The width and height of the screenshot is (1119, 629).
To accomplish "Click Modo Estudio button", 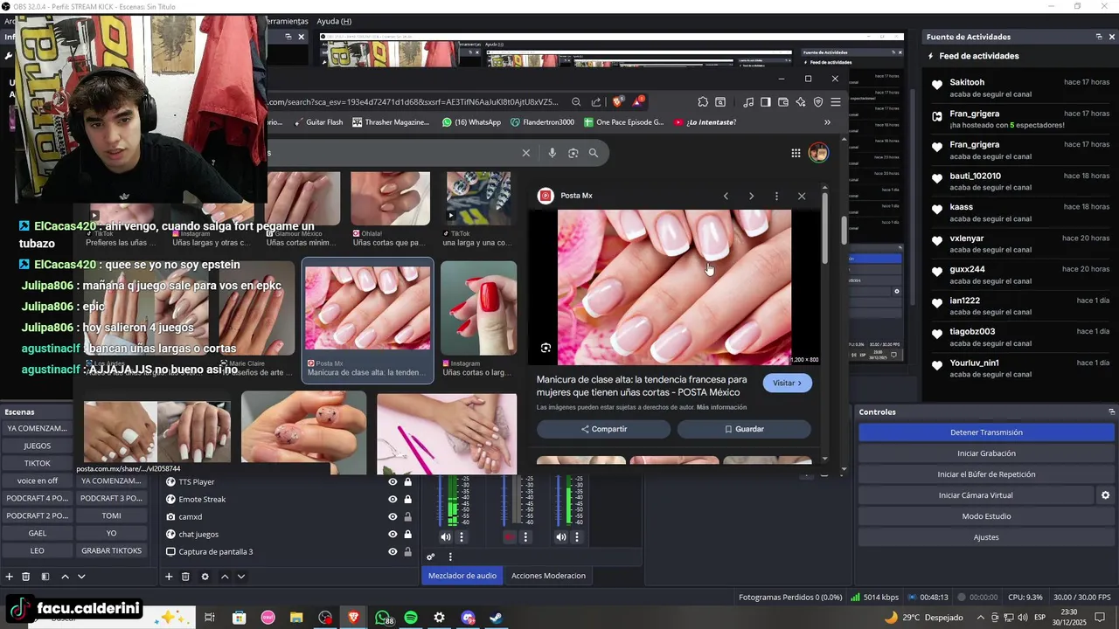I will coord(986,516).
